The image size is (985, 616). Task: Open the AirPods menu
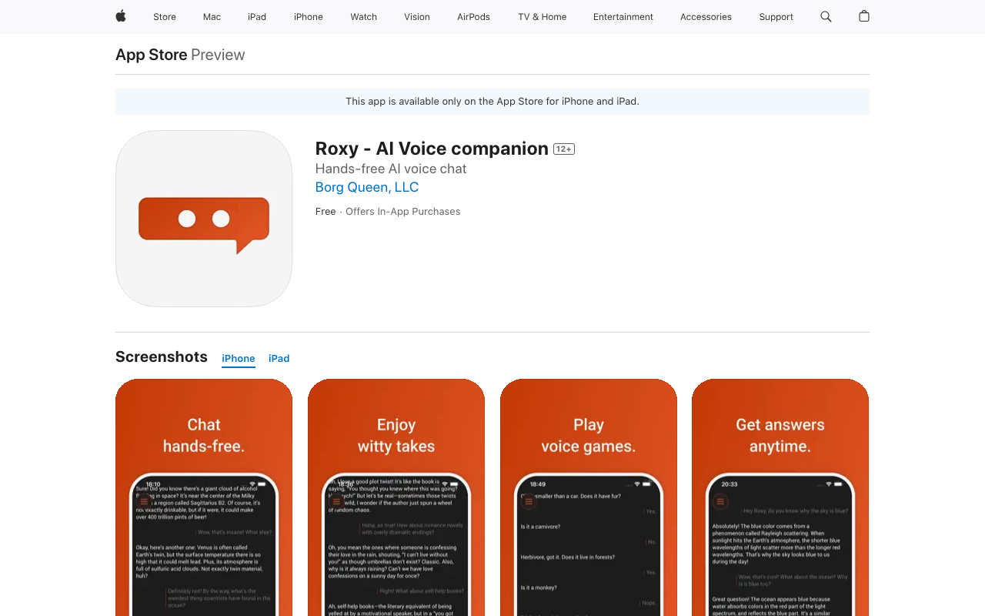pyautogui.click(x=473, y=17)
